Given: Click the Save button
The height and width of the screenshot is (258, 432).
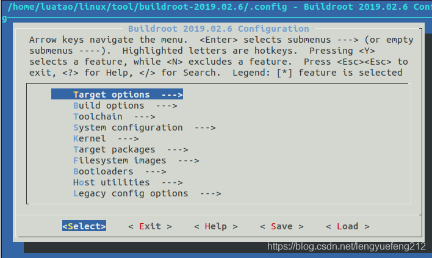Looking at the screenshot, I should 281,226.
